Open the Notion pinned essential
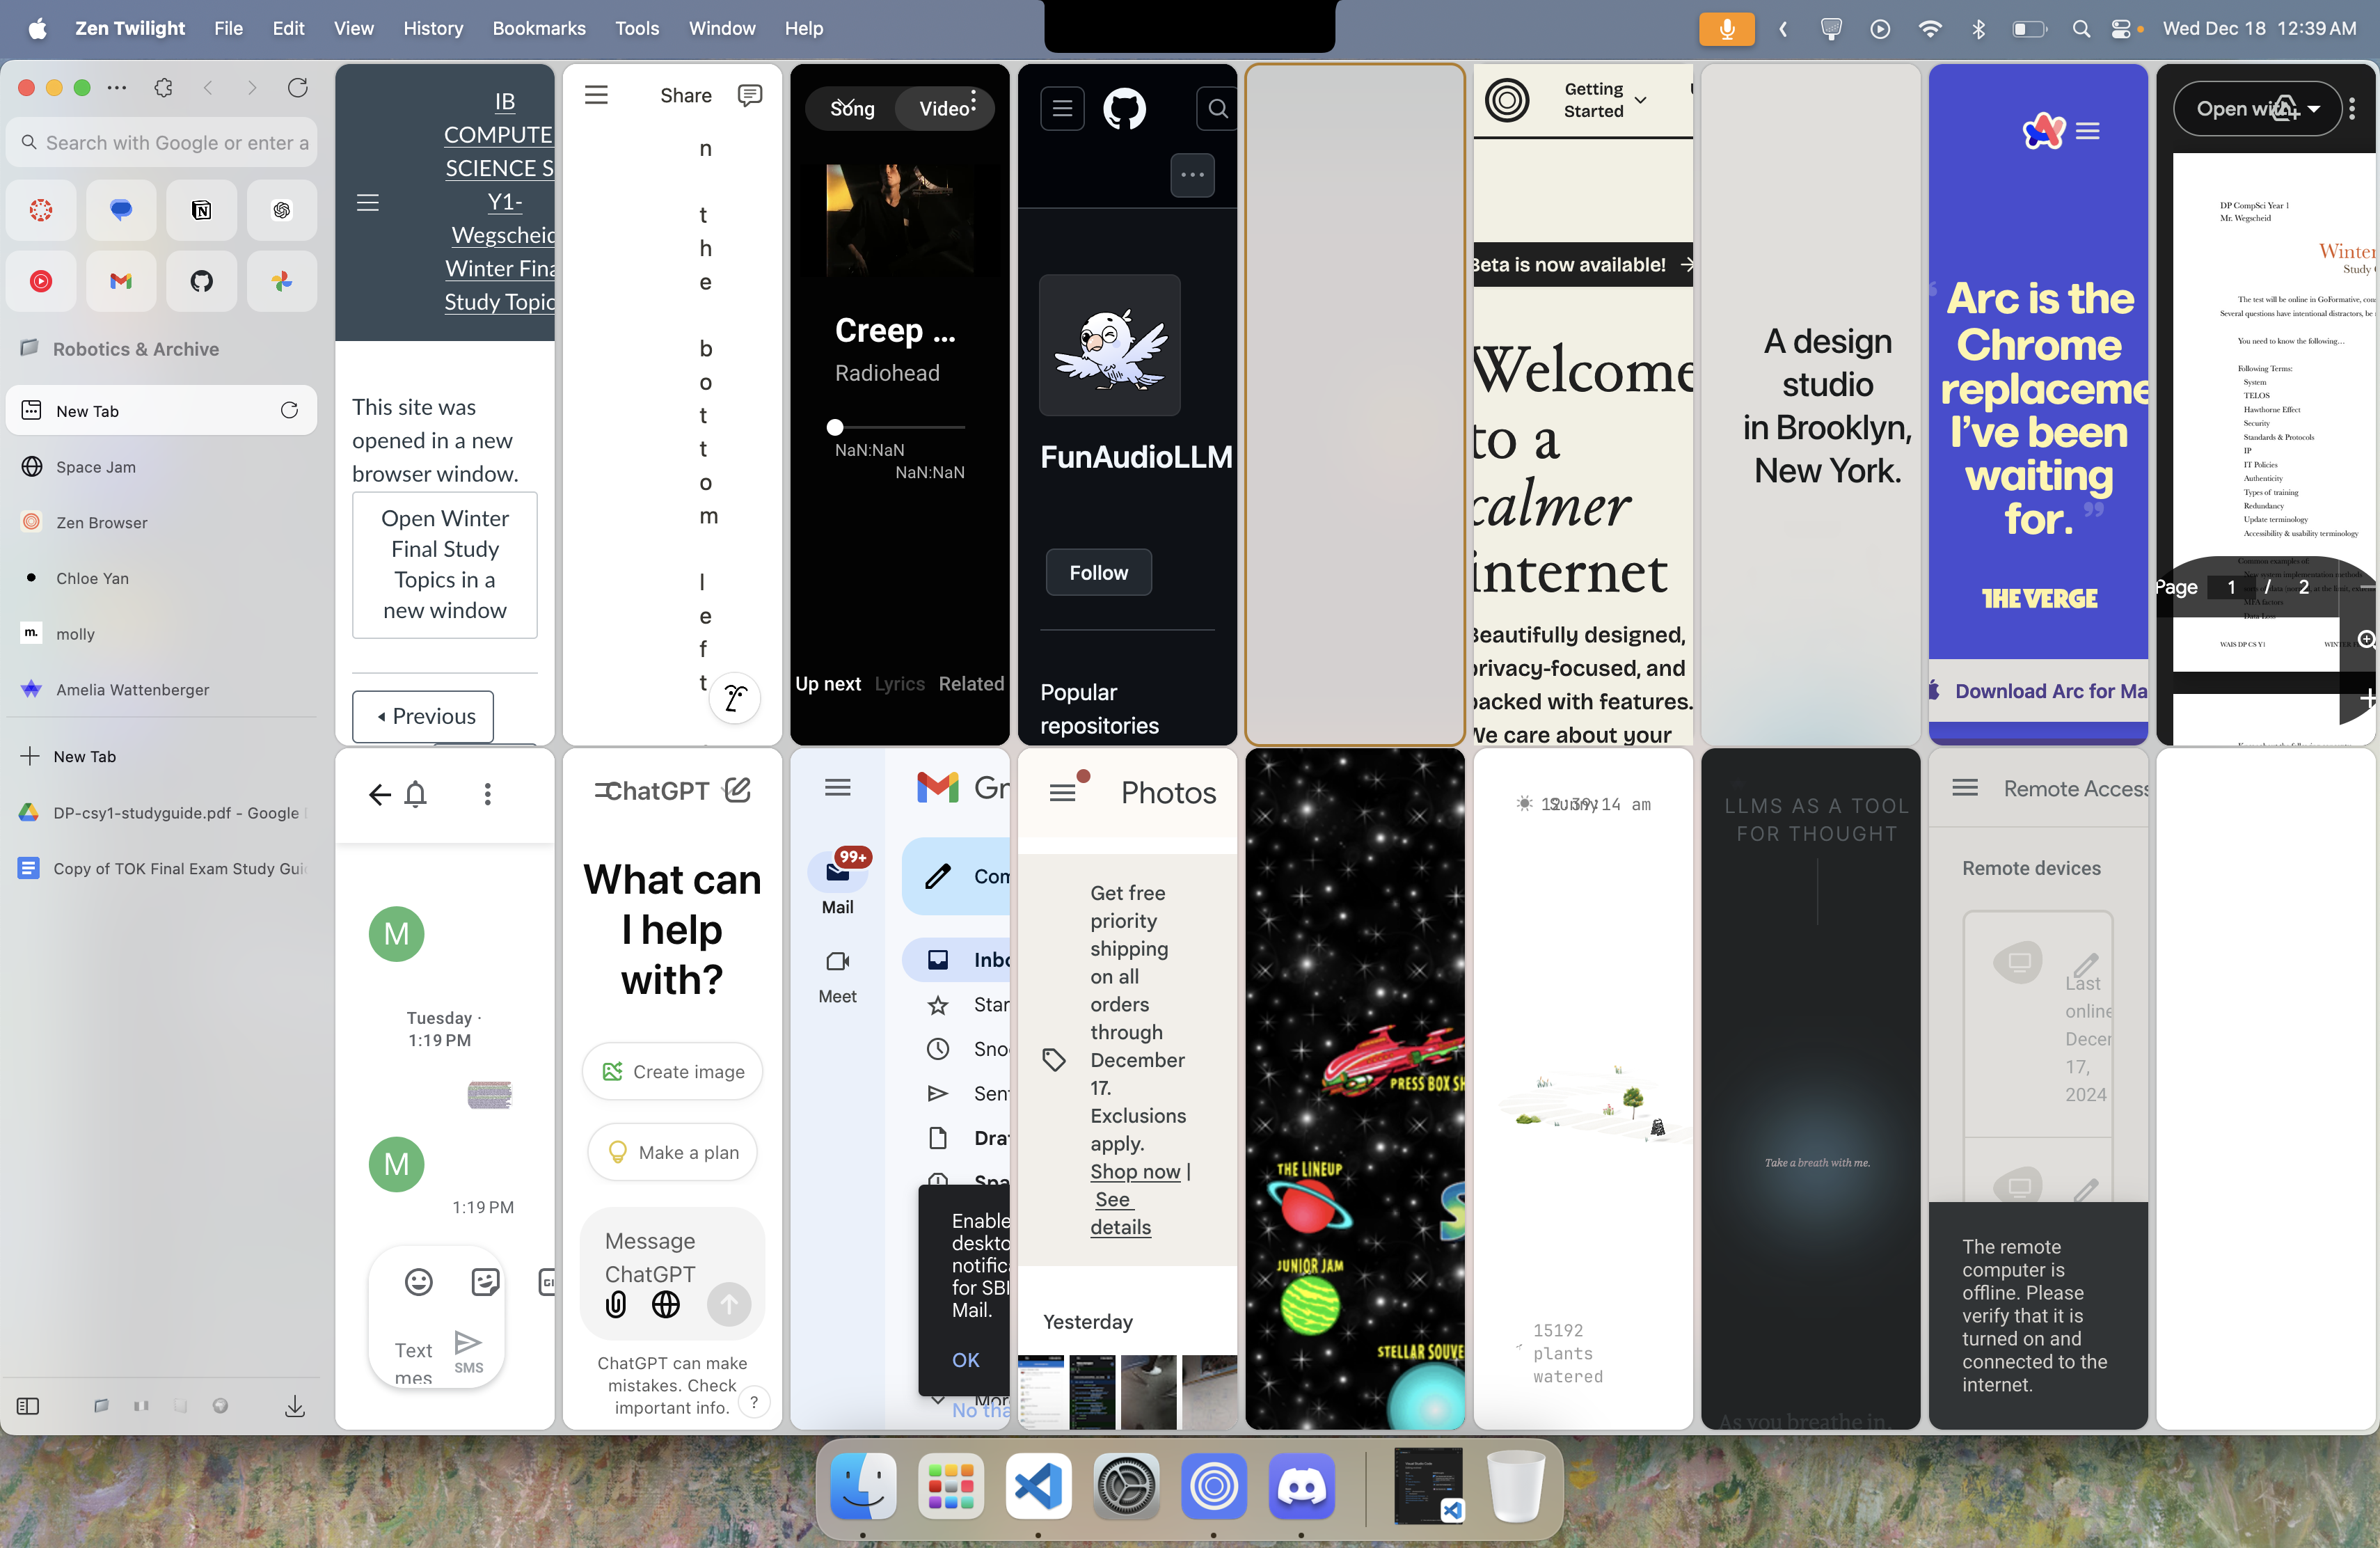Image resolution: width=2380 pixels, height=1548 pixels. pyautogui.click(x=201, y=210)
